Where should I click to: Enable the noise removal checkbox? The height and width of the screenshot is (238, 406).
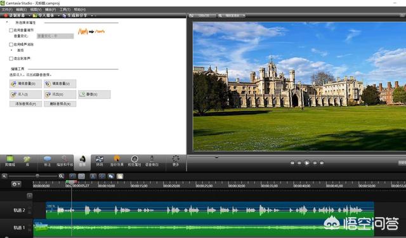[x=11, y=44]
